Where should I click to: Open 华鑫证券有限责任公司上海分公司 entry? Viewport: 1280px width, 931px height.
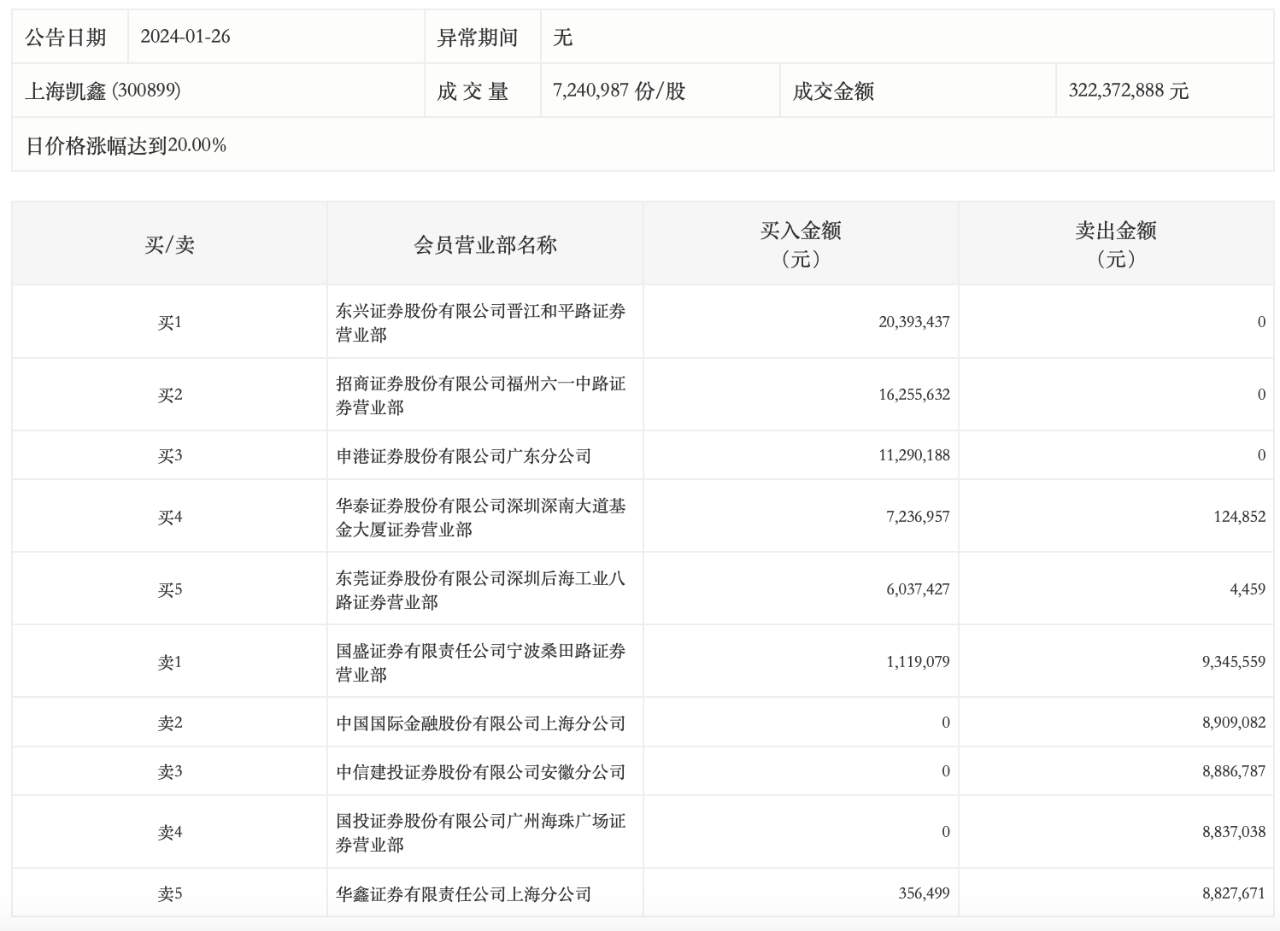pyautogui.click(x=463, y=894)
